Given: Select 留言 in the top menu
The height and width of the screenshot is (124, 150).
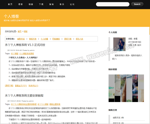Looking at the screenshot, I should (51, 4).
